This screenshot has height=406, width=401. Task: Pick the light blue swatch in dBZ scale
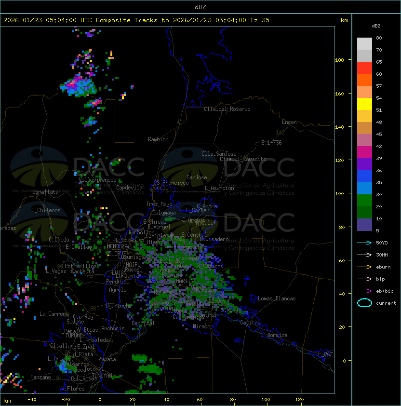coord(364,189)
